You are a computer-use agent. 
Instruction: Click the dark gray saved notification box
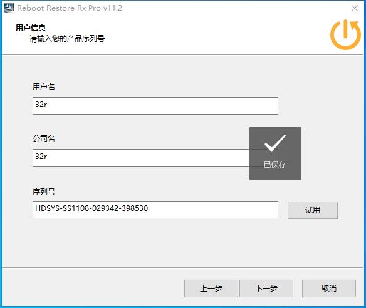(275, 153)
